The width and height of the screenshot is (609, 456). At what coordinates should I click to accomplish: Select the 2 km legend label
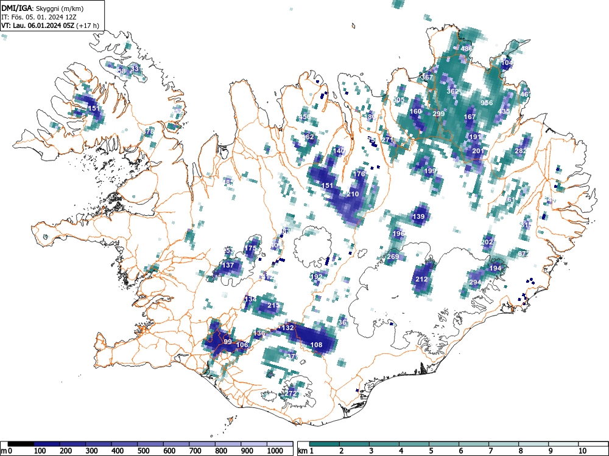click(x=342, y=451)
